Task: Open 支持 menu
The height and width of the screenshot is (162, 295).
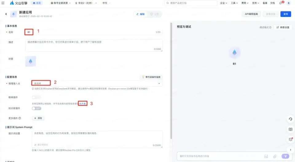Action: click(255, 3)
